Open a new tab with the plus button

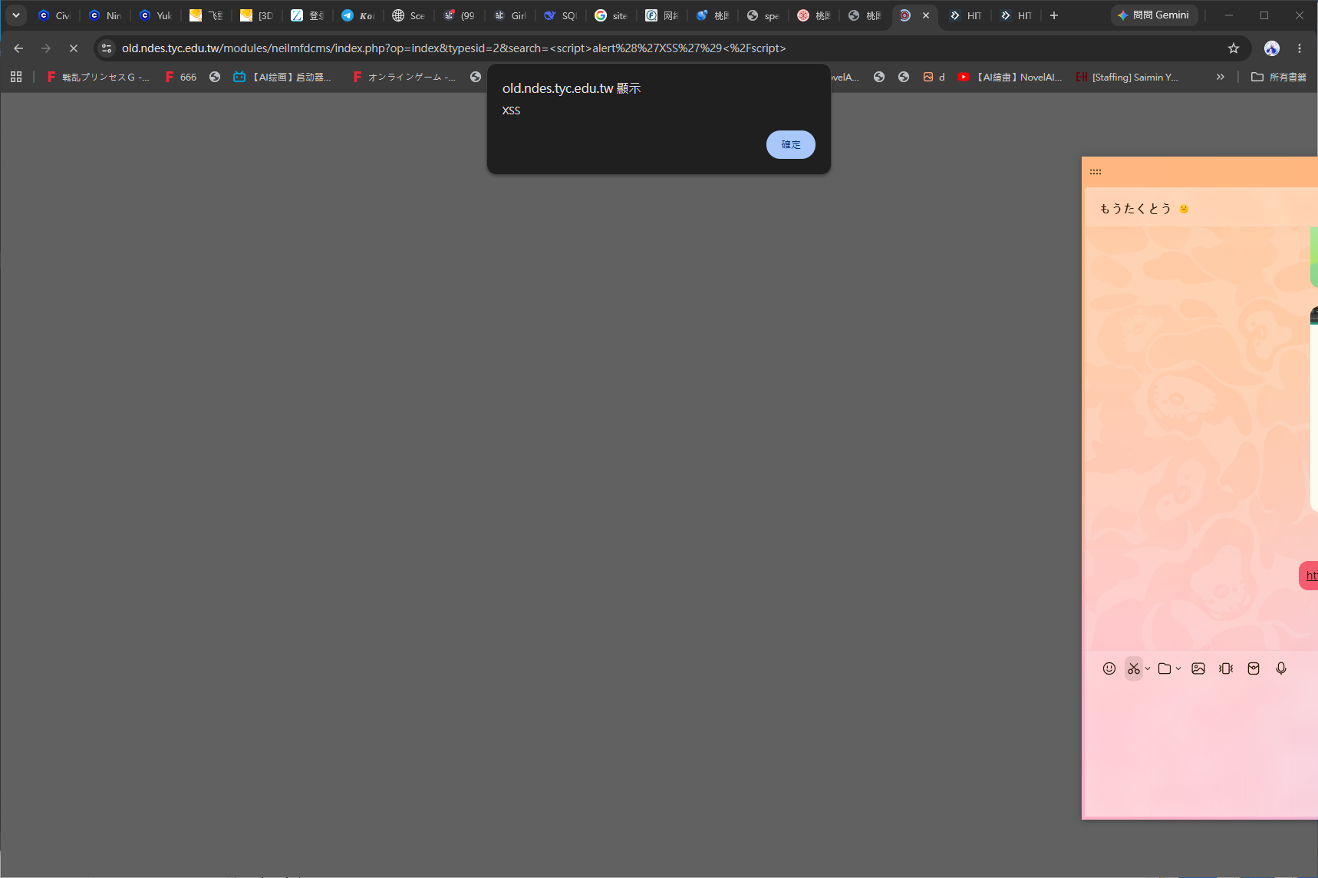tap(1054, 15)
